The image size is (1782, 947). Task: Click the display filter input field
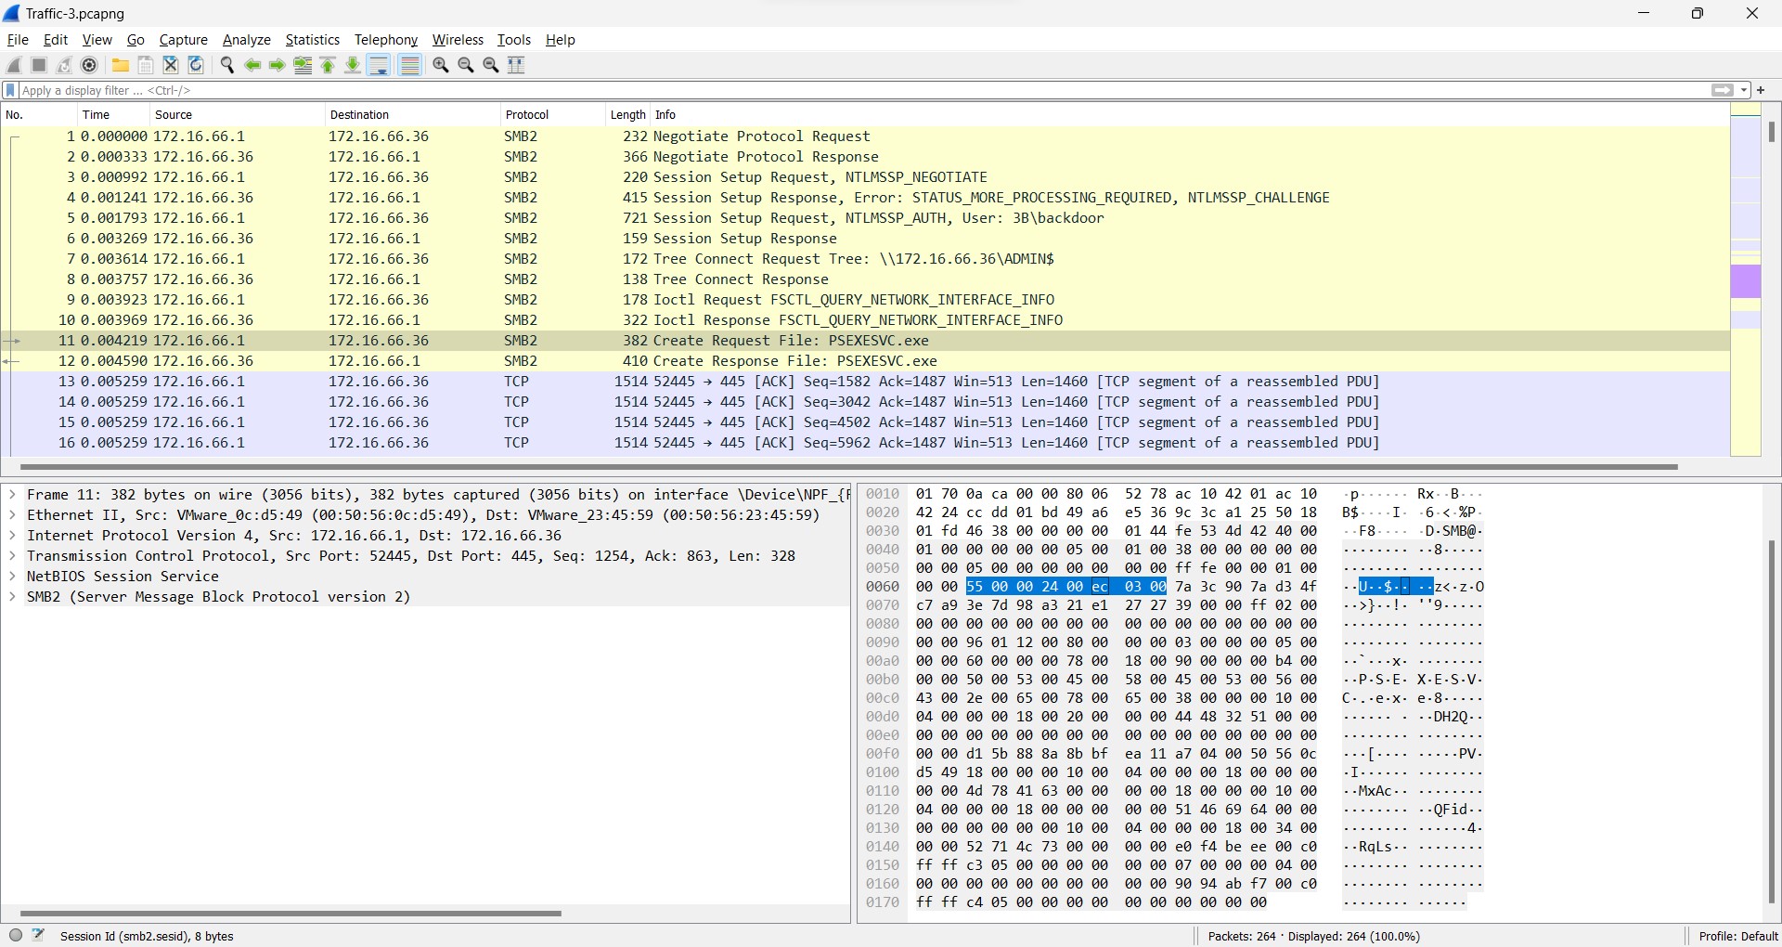[x=835, y=90]
